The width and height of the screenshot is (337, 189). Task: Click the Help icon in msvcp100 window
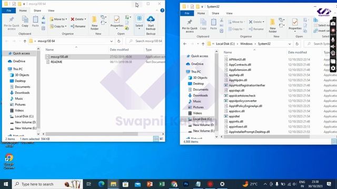tap(162, 10)
